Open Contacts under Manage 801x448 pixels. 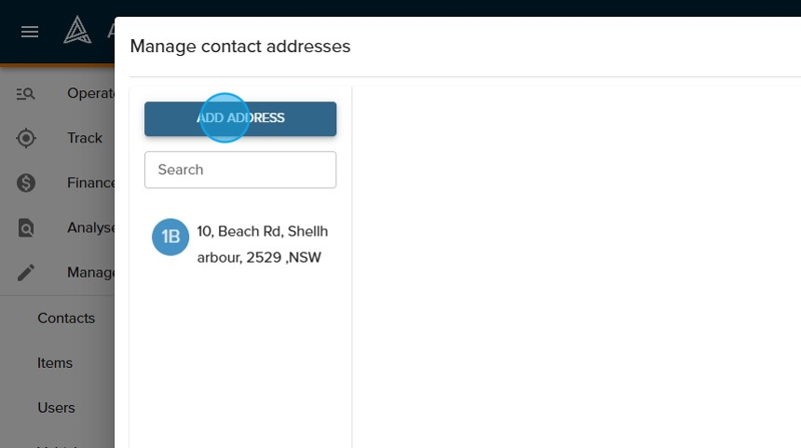[66, 318]
